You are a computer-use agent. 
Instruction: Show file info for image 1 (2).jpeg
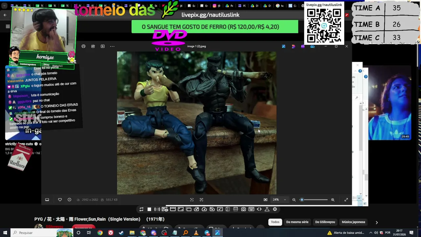[69, 200]
